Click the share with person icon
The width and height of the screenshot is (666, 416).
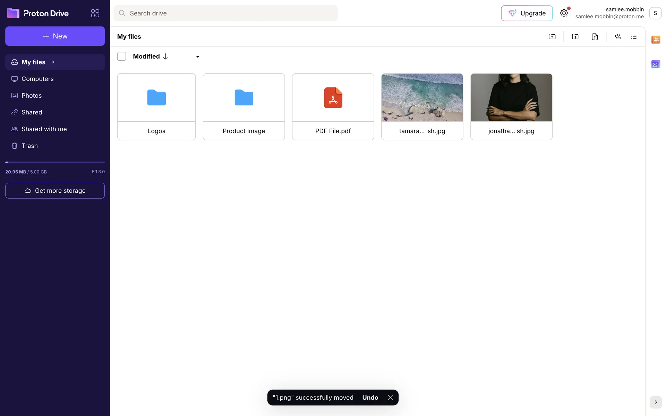(x=617, y=37)
